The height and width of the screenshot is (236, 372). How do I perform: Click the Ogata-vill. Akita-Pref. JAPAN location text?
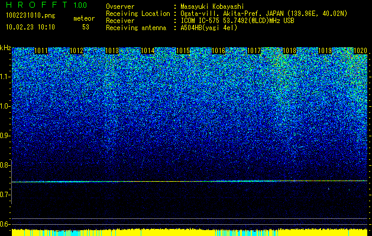(x=264, y=14)
